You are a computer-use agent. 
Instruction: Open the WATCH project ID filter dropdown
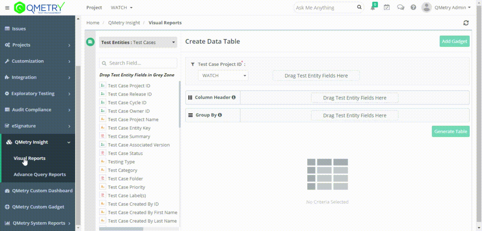pyautogui.click(x=223, y=75)
